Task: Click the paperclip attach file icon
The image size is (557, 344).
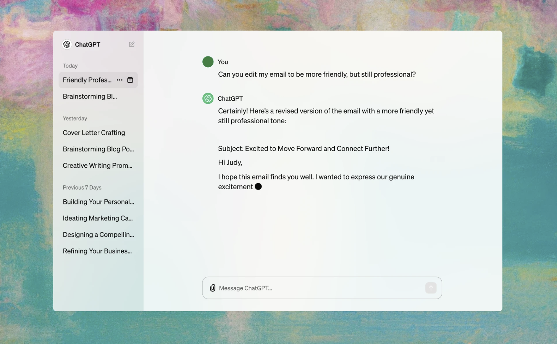Action: (x=213, y=288)
